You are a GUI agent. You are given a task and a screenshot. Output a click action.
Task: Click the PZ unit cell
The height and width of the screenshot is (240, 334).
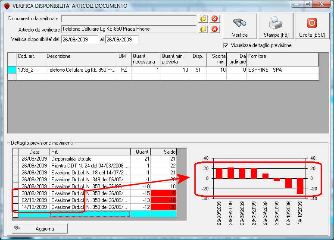click(x=124, y=70)
